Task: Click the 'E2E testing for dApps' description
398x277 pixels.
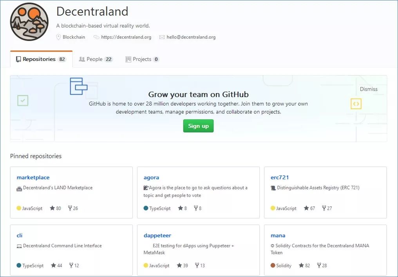Action: 188,249
